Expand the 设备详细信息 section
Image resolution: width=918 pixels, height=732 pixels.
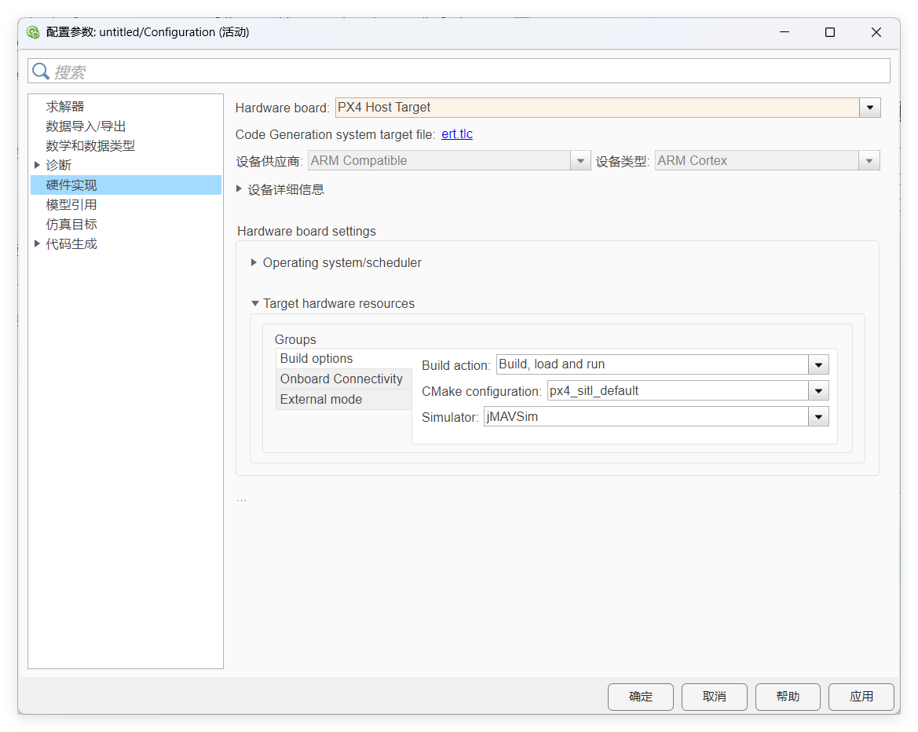click(x=240, y=189)
